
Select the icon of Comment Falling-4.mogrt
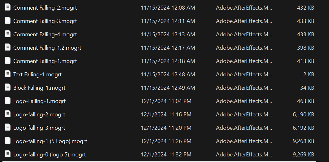click(x=8, y=34)
